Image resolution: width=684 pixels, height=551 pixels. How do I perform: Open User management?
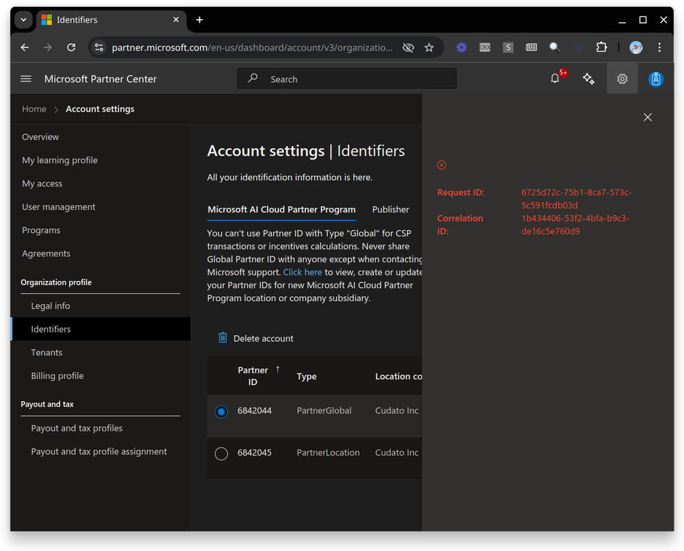click(x=58, y=207)
